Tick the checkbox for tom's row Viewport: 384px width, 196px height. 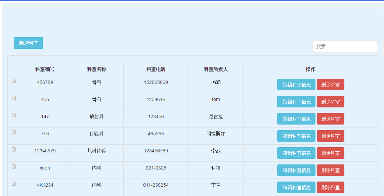pyautogui.click(x=14, y=98)
